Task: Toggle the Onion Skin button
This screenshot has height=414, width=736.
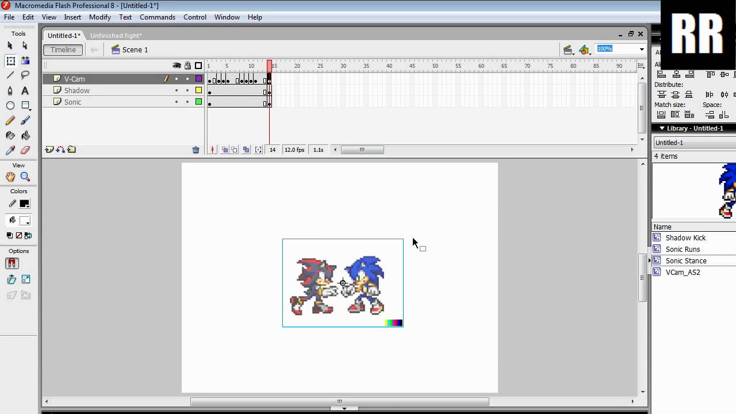Action: 225,149
